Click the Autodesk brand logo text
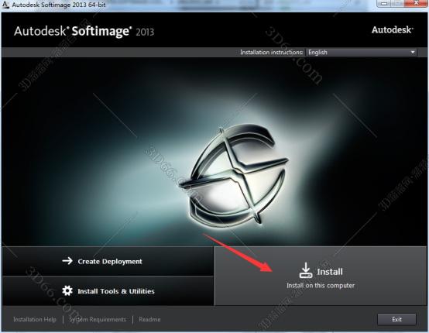429x333 pixels. click(x=393, y=29)
